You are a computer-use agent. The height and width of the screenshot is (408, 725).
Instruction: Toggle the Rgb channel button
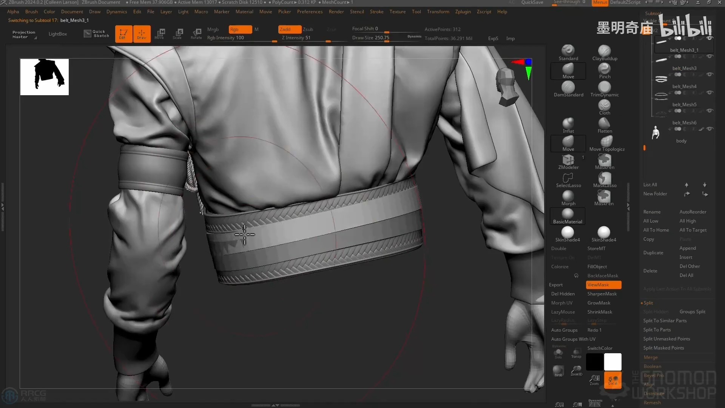pos(240,29)
